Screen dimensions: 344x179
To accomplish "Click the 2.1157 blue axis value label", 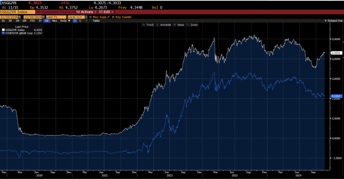I will [336, 96].
